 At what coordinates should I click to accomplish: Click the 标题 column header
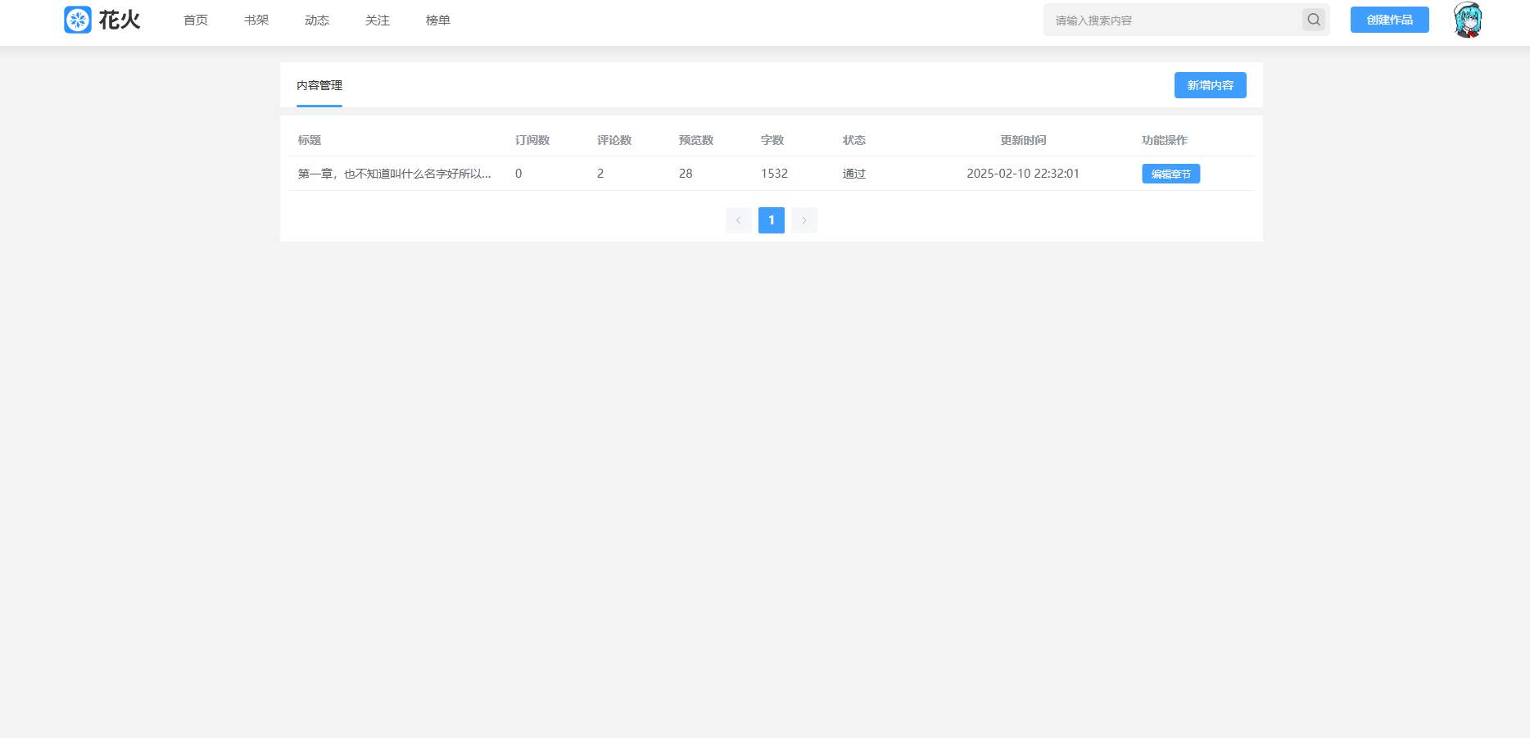(x=310, y=140)
